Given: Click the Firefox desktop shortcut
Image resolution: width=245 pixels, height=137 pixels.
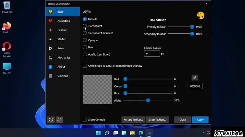Looking at the screenshot, I should click(7, 28).
